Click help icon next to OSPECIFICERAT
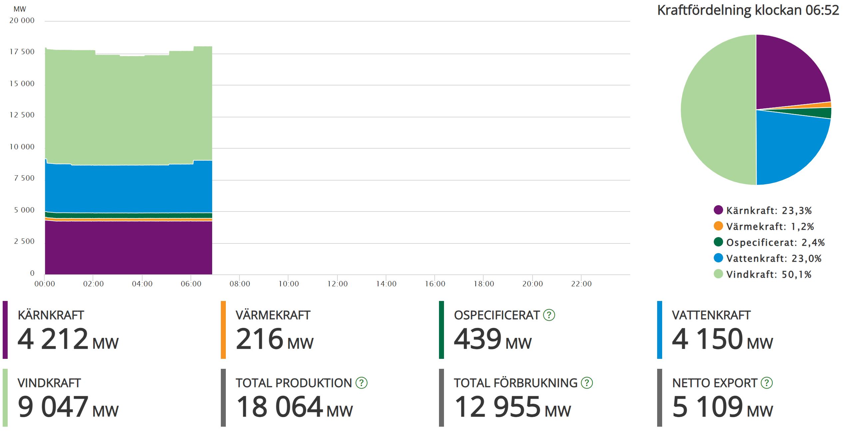Image resolution: width=847 pixels, height=435 pixels. pyautogui.click(x=549, y=315)
